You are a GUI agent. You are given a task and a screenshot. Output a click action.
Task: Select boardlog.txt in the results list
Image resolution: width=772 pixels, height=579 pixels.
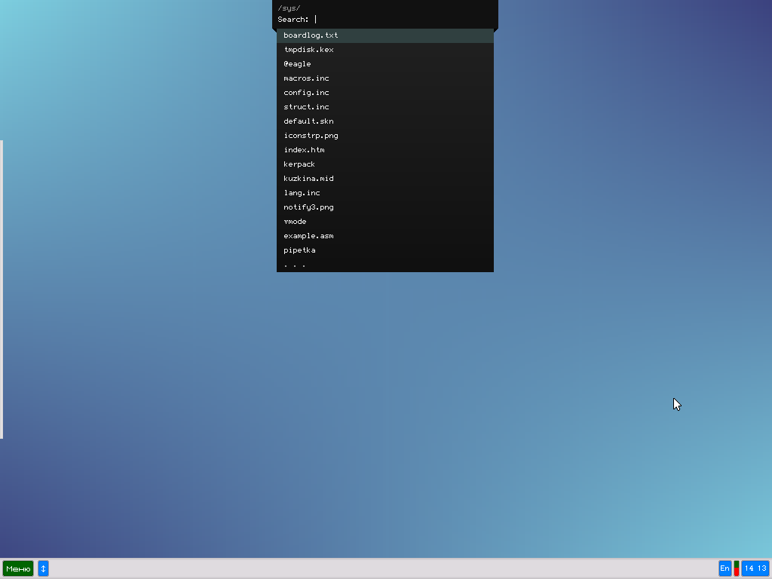[311, 35]
